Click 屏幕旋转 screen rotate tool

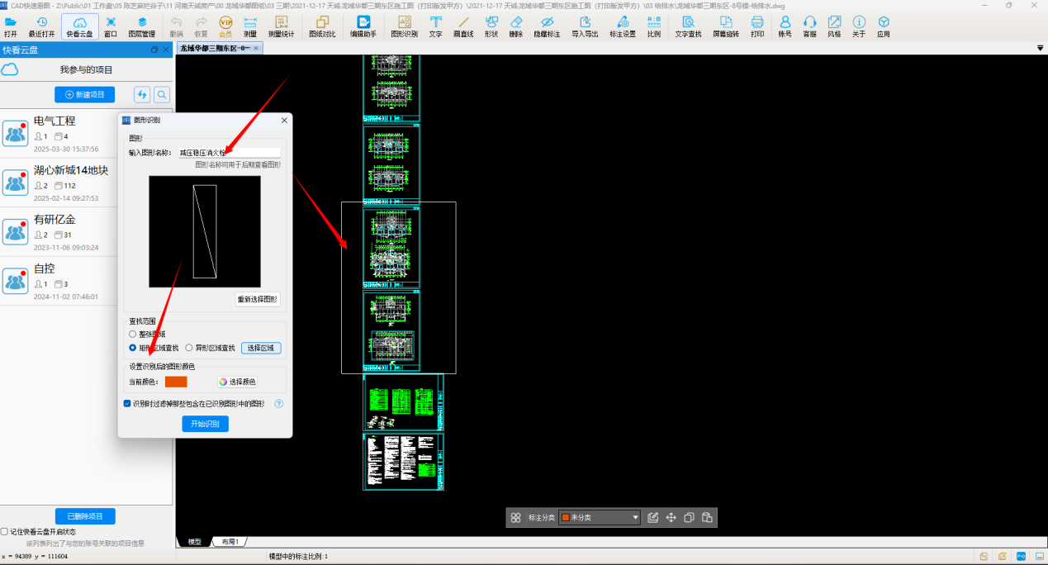pos(726,26)
